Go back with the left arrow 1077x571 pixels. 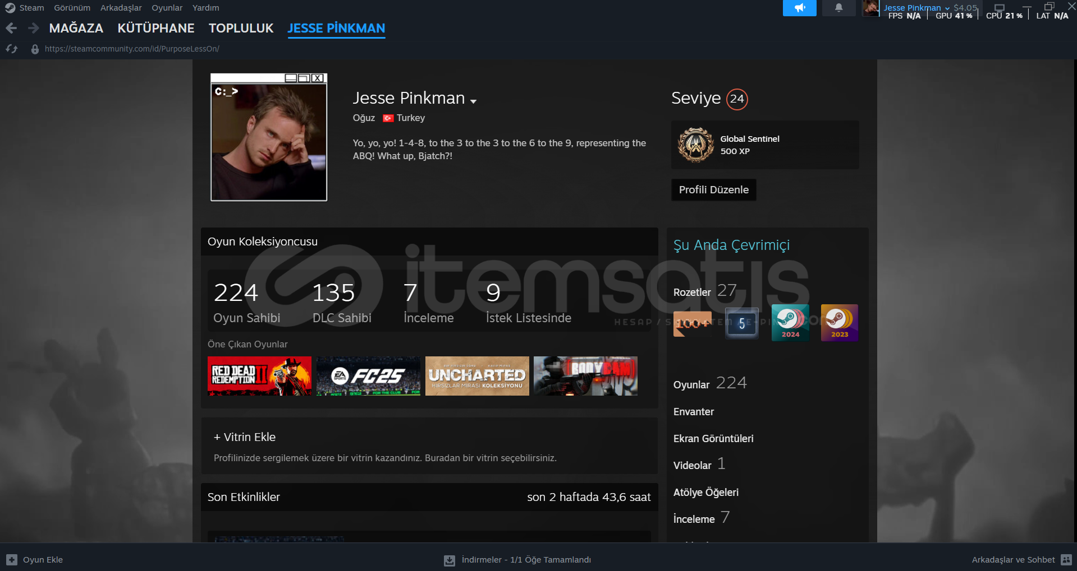point(11,28)
